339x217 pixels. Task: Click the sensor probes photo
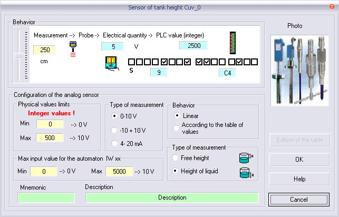pos(298,68)
